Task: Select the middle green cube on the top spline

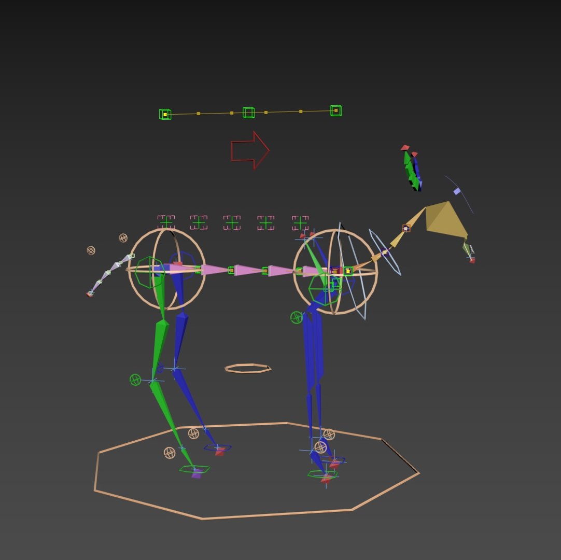Action: point(249,113)
